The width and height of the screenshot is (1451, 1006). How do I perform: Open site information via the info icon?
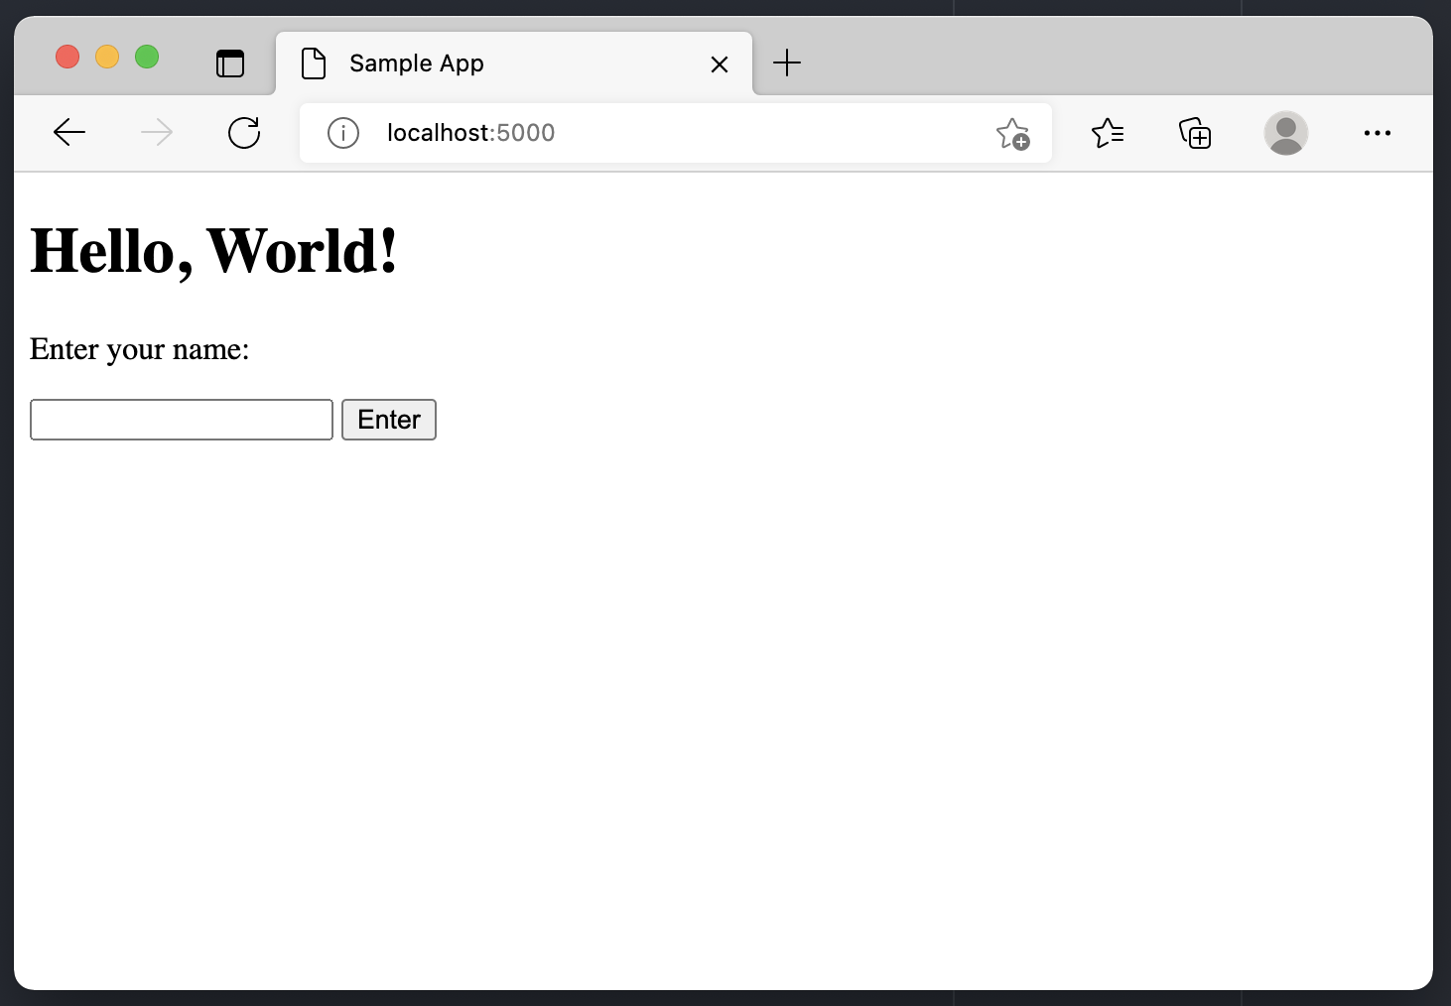coord(343,133)
